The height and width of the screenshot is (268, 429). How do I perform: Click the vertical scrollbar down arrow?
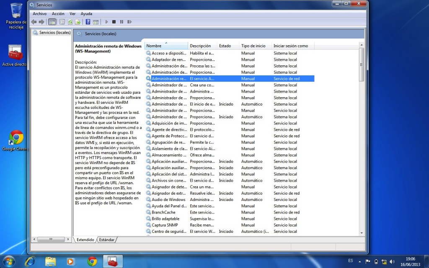click(x=361, y=232)
